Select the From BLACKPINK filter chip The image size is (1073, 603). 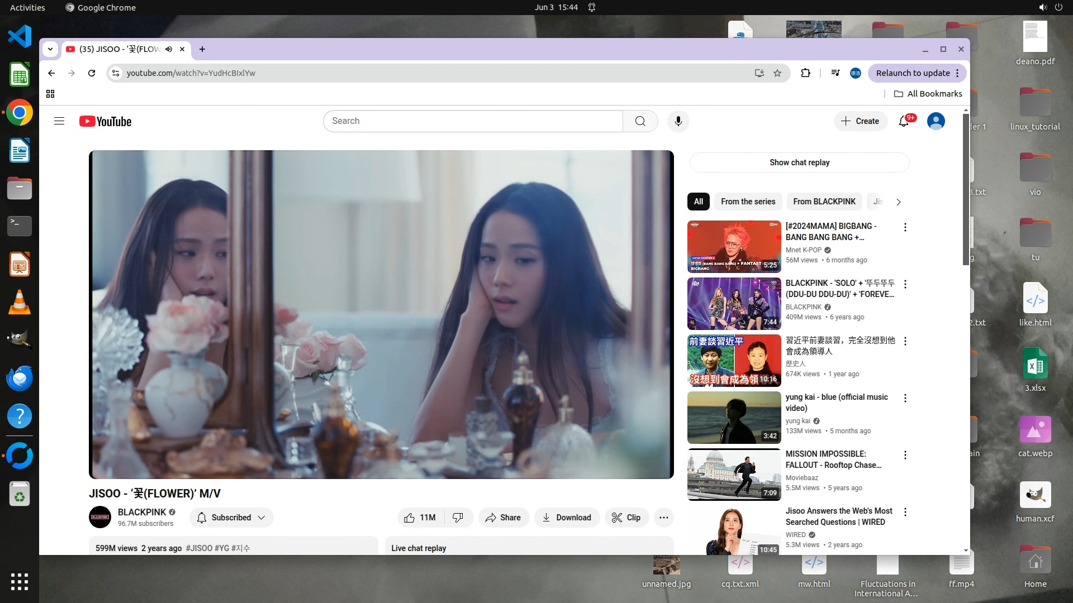[824, 202]
